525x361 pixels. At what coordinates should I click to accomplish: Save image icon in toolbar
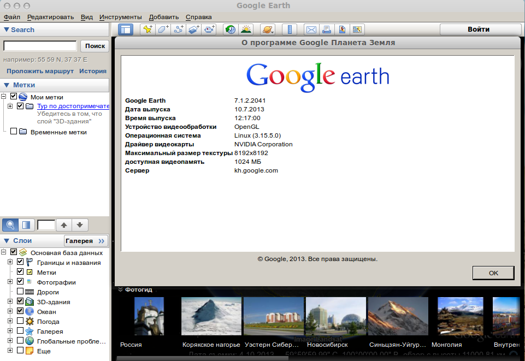[x=342, y=29]
